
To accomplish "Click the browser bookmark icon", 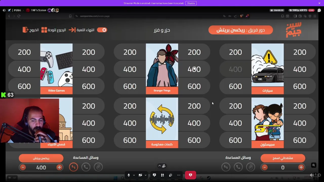I will point(70,16).
